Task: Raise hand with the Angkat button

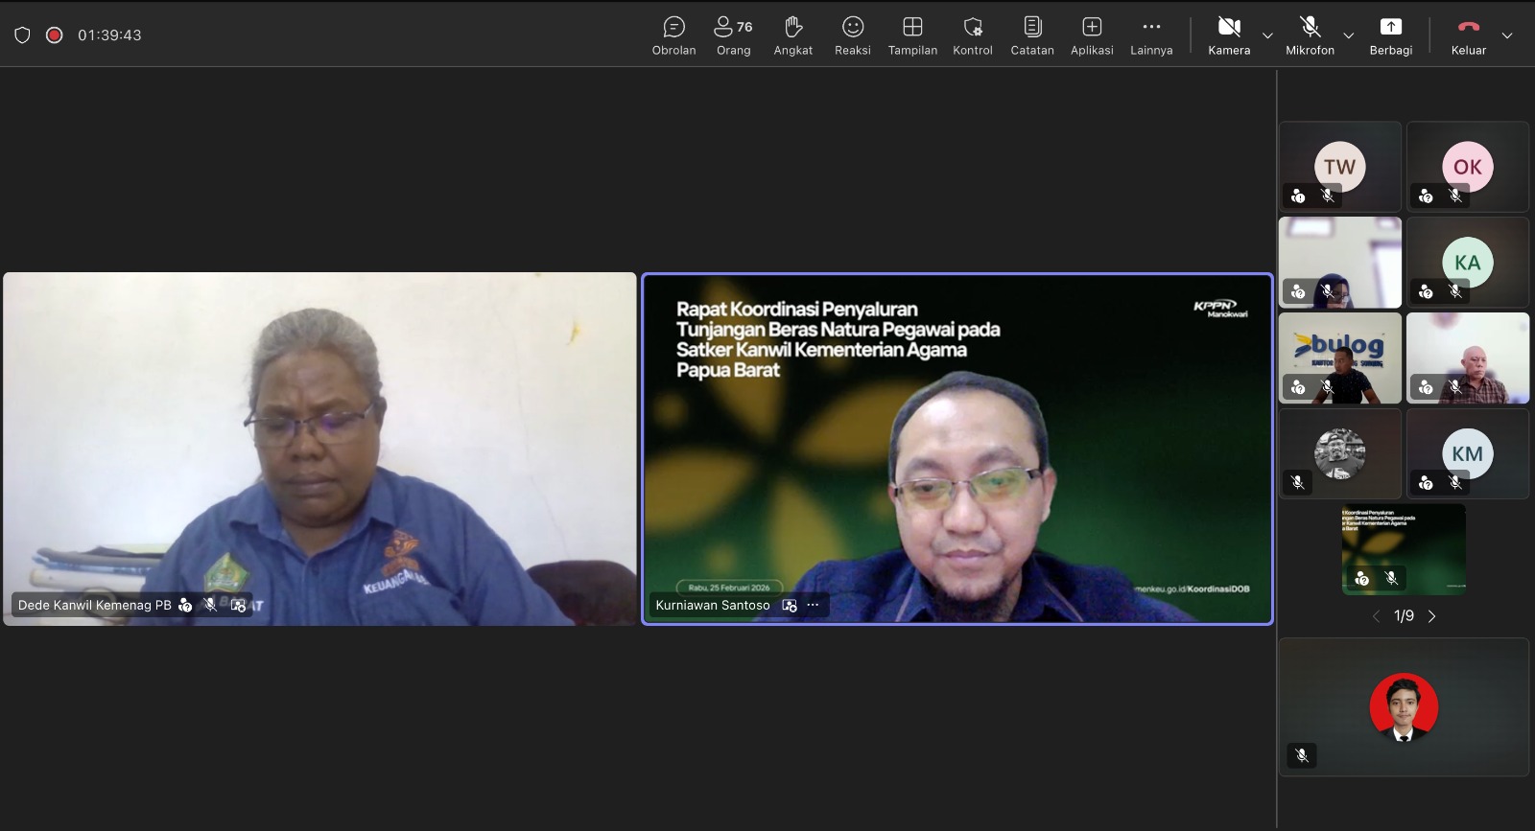Action: pyautogui.click(x=792, y=35)
